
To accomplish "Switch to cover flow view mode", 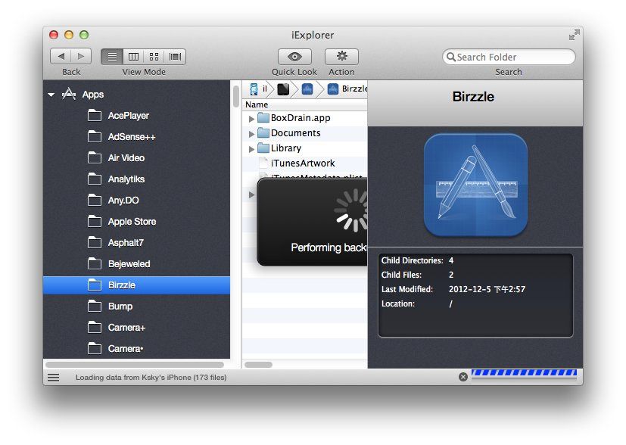I will tap(175, 57).
